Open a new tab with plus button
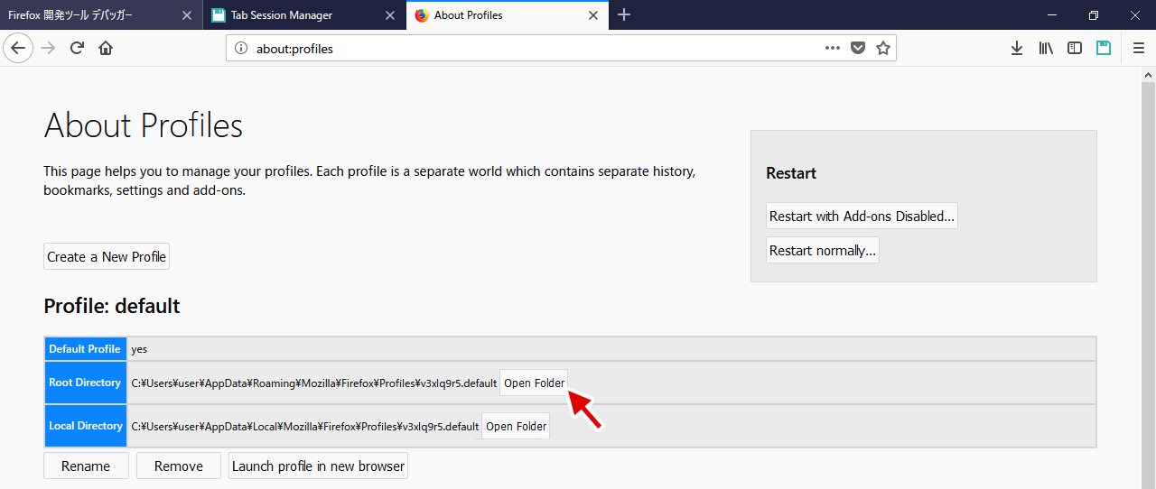Screen dimensions: 1156x489 (x=624, y=15)
